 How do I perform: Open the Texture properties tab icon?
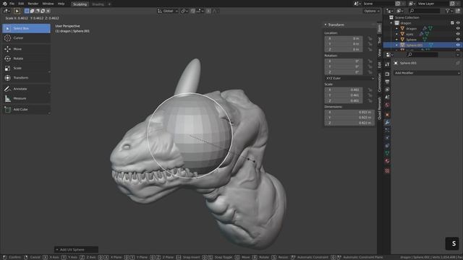tap(387, 170)
